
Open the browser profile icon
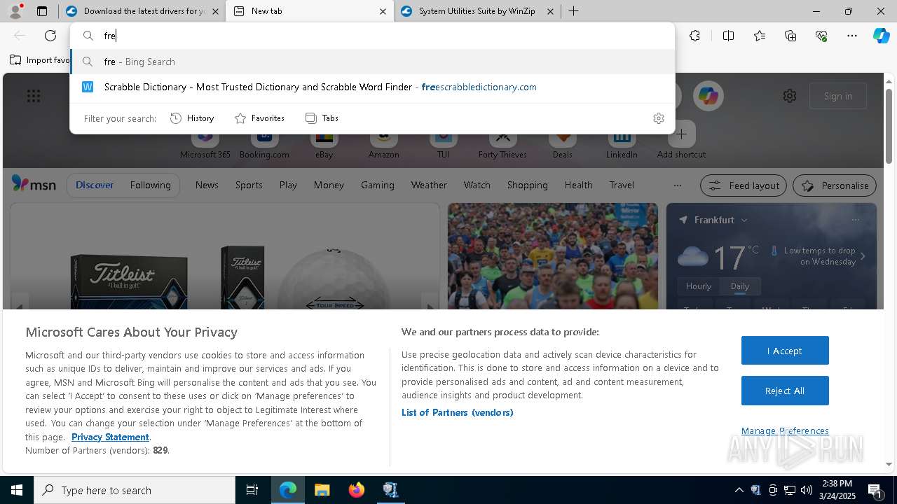click(x=15, y=11)
